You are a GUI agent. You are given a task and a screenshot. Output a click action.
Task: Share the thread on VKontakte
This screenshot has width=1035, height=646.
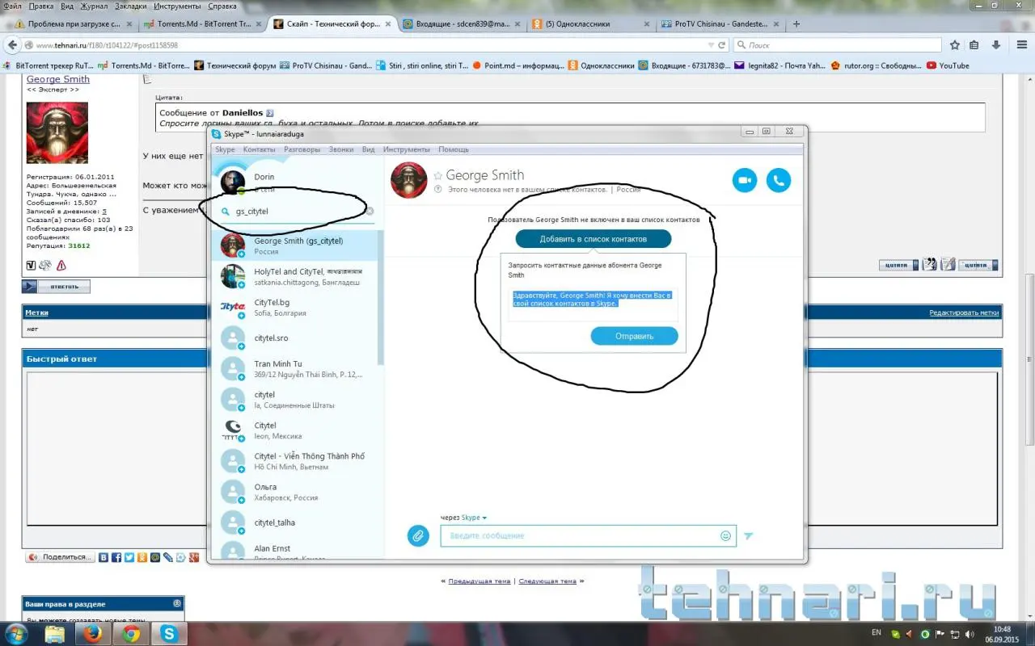tap(103, 557)
